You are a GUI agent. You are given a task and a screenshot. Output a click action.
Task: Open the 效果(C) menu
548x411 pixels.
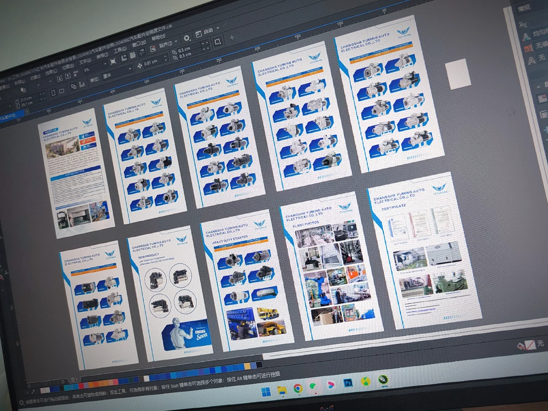point(51,72)
